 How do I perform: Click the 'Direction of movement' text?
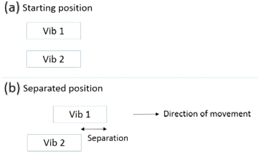pos(207,114)
